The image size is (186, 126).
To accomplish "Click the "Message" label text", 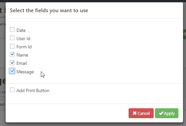I will [x=25, y=72].
